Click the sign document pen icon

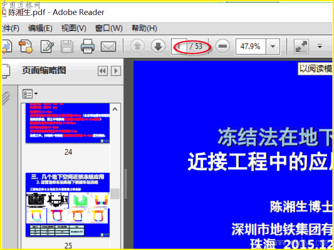[x=47, y=46]
